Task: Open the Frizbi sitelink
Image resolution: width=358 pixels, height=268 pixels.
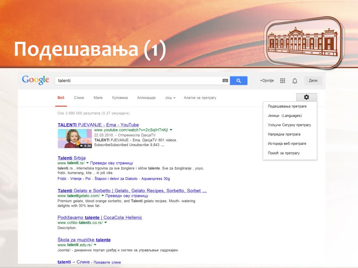Action: pyautogui.click(x=62, y=179)
